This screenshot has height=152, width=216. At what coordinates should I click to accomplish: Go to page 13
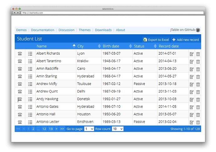[51, 129]
